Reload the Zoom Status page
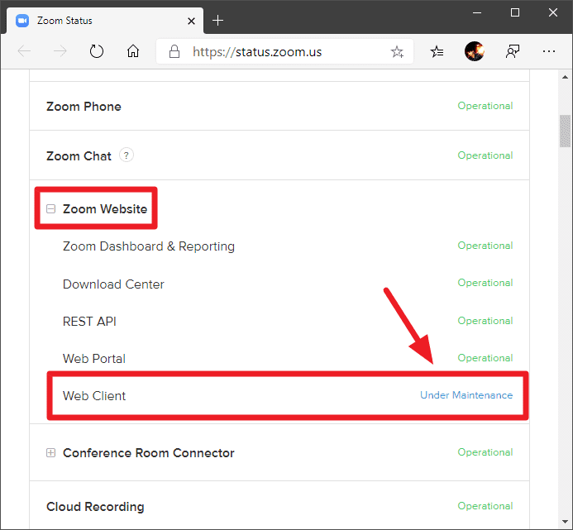 [x=97, y=51]
